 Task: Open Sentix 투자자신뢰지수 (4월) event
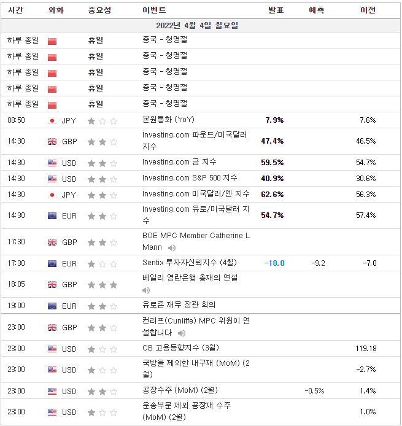pos(190,263)
